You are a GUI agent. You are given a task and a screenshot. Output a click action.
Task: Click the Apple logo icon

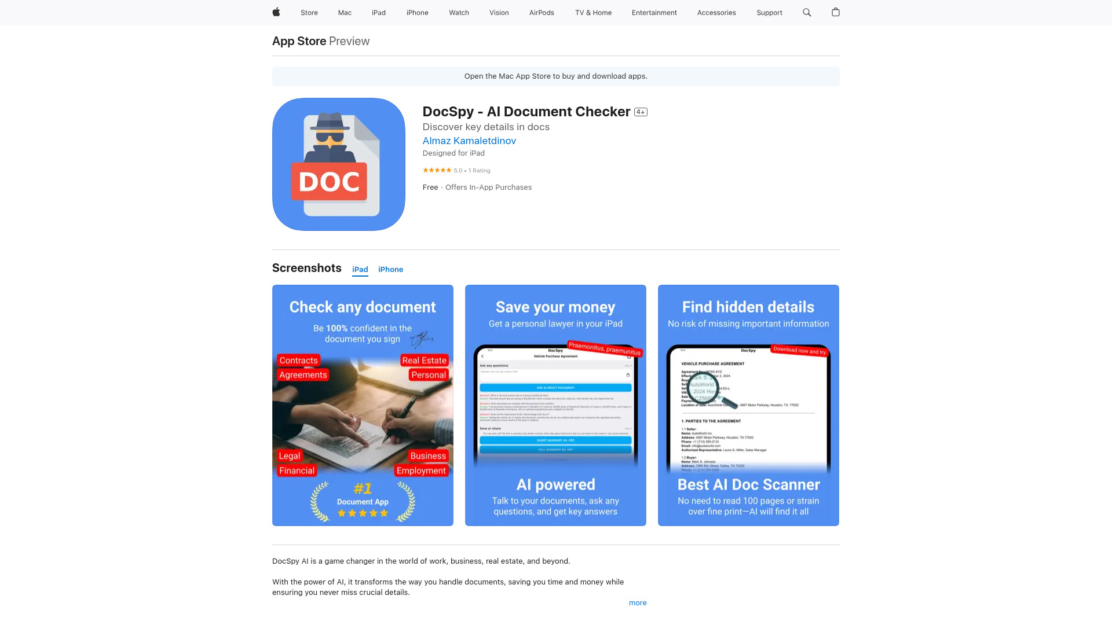pyautogui.click(x=275, y=12)
